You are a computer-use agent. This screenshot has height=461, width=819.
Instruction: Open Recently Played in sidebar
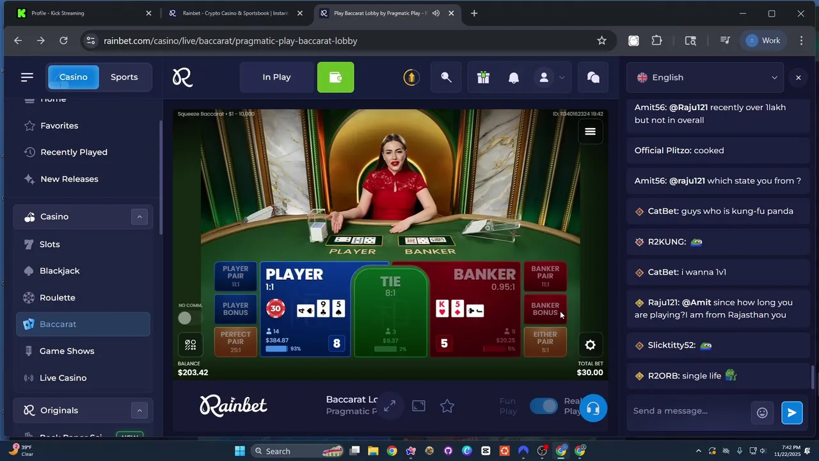point(83,152)
